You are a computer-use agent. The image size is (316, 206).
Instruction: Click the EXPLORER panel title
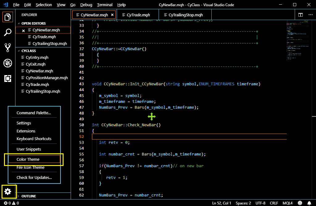[x=29, y=15]
